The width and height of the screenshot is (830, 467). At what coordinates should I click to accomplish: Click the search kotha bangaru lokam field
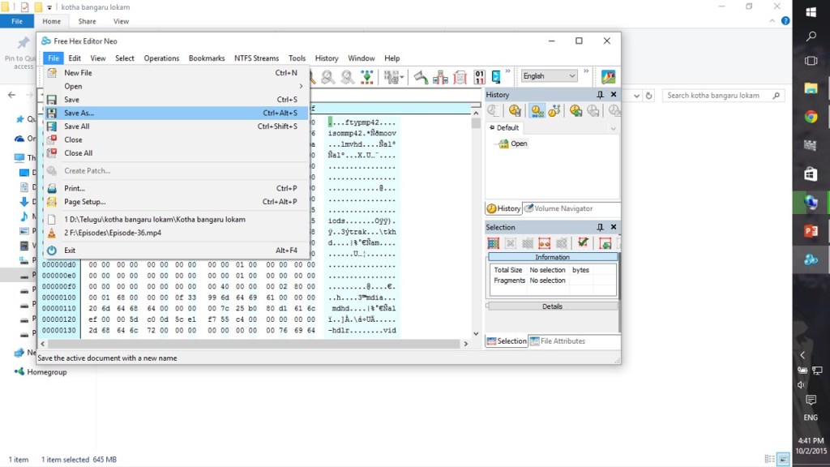pos(723,96)
